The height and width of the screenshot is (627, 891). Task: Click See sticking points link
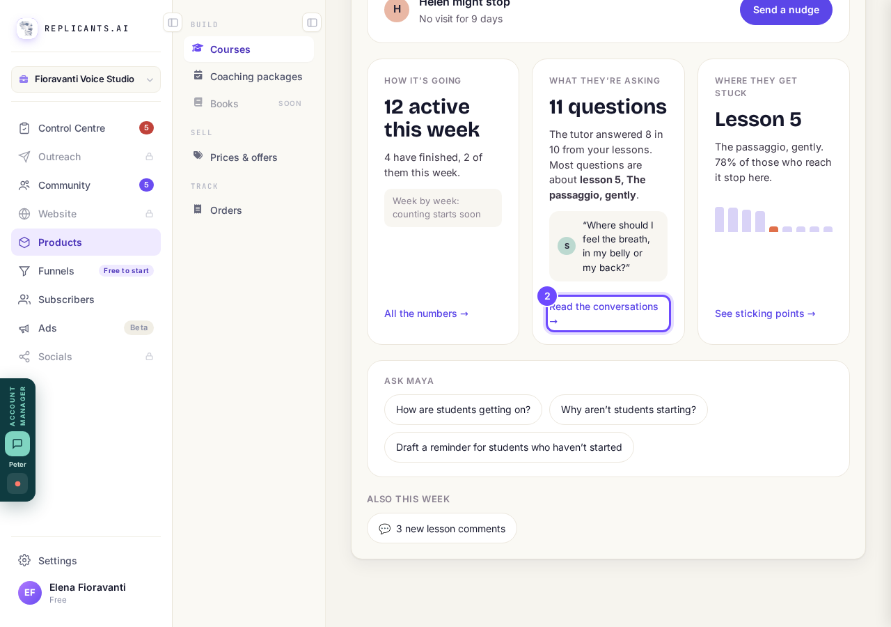[765, 313]
